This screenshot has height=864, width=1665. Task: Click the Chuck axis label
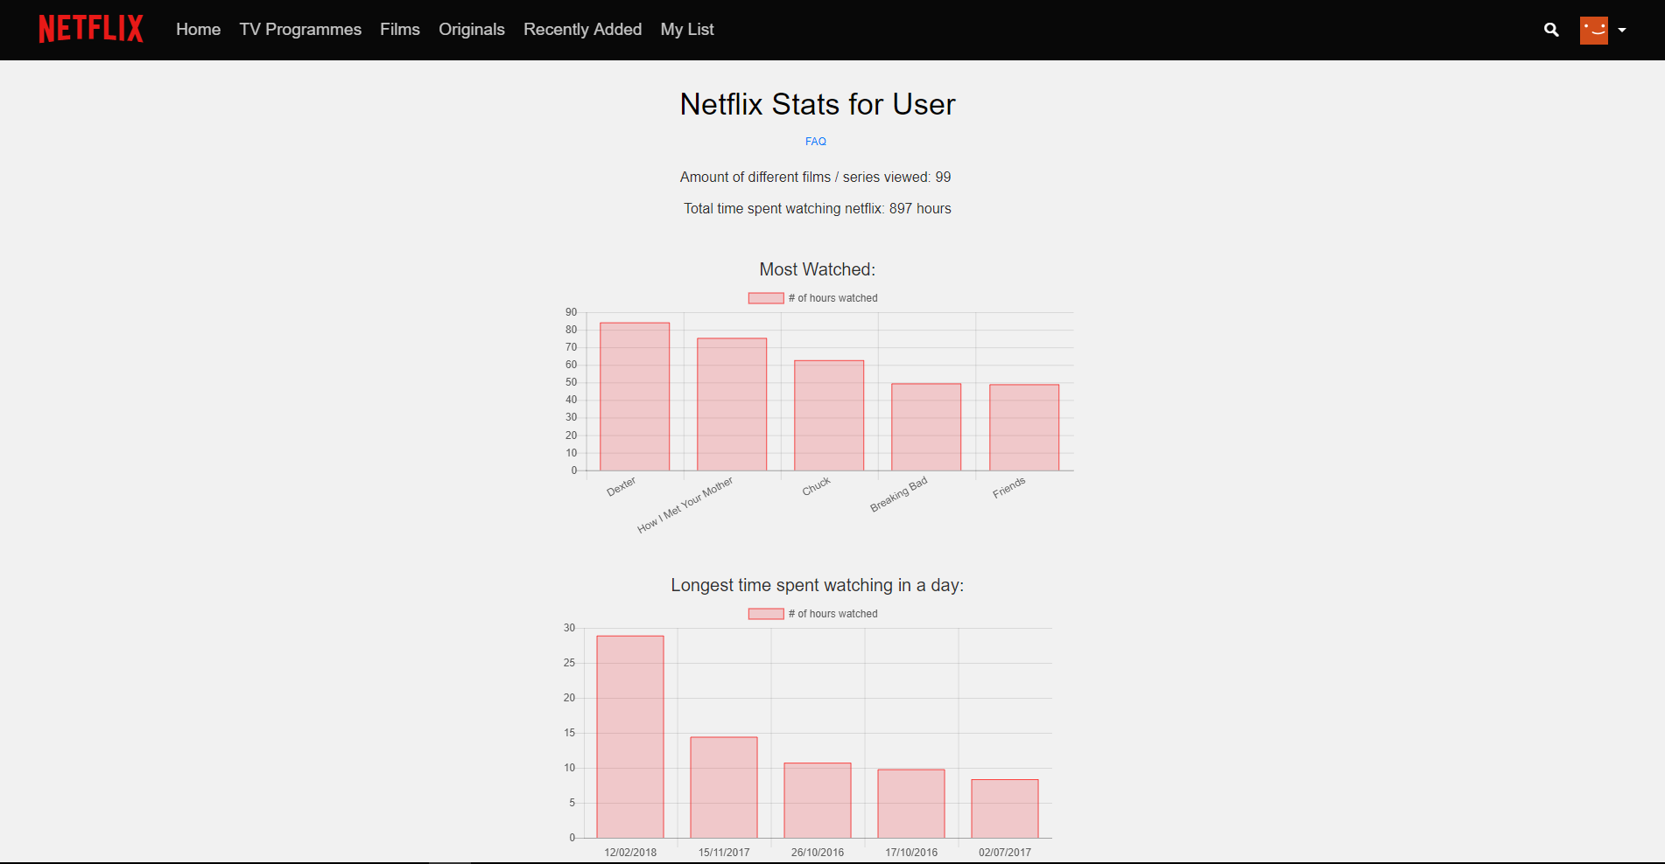817,486
